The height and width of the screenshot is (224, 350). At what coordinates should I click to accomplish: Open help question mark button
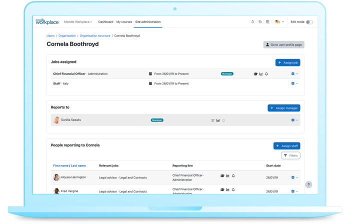pyautogui.click(x=308, y=184)
